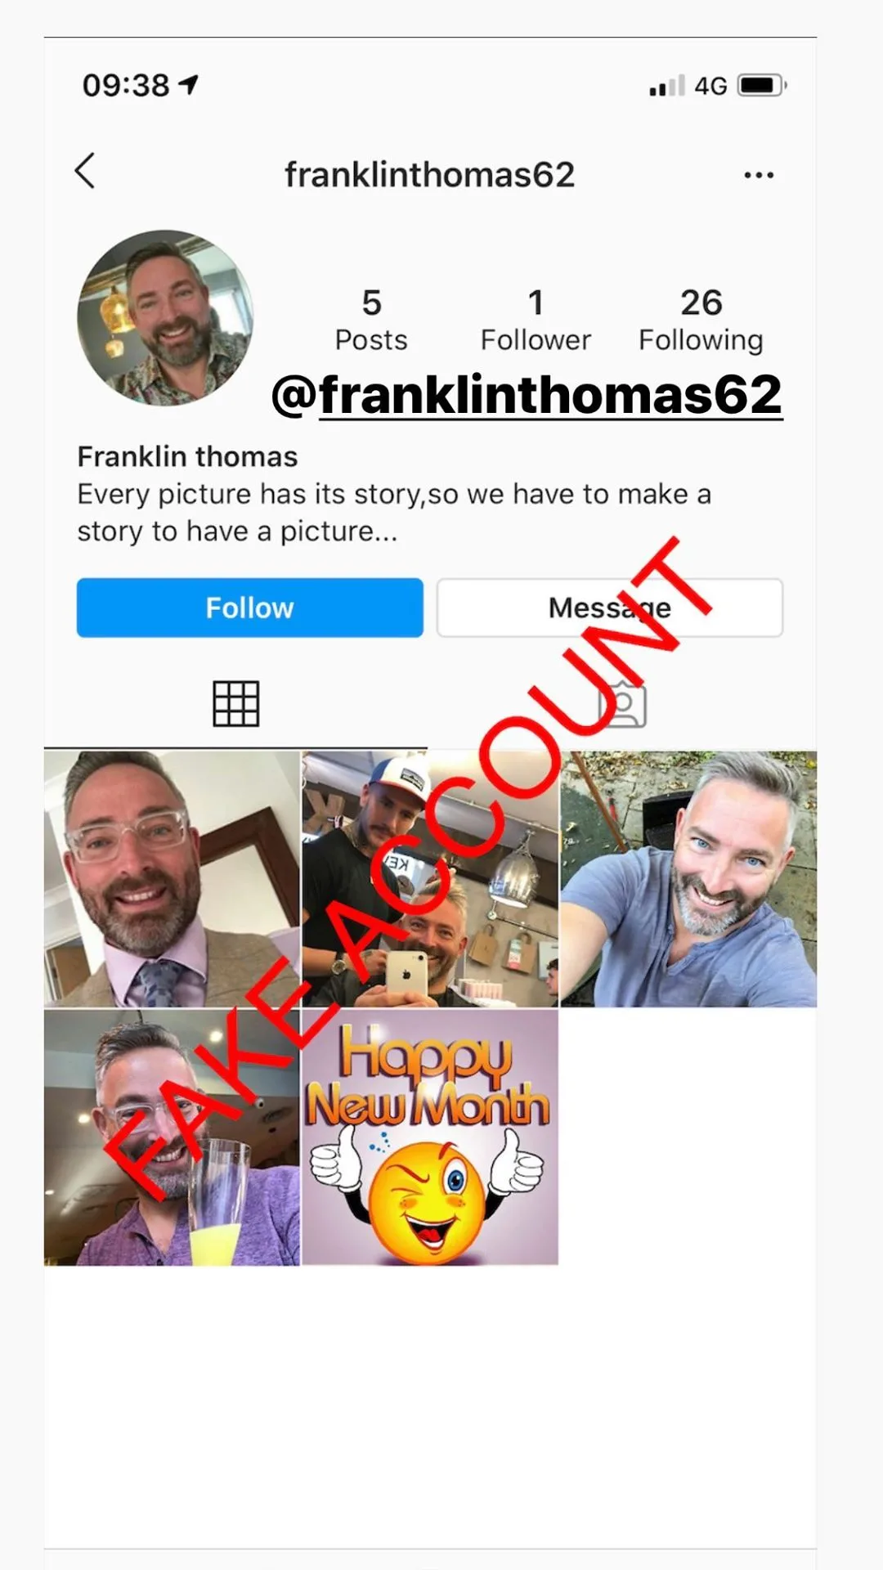The image size is (883, 1570).
Task: Open the post with man in clear glasses
Action: (172, 878)
